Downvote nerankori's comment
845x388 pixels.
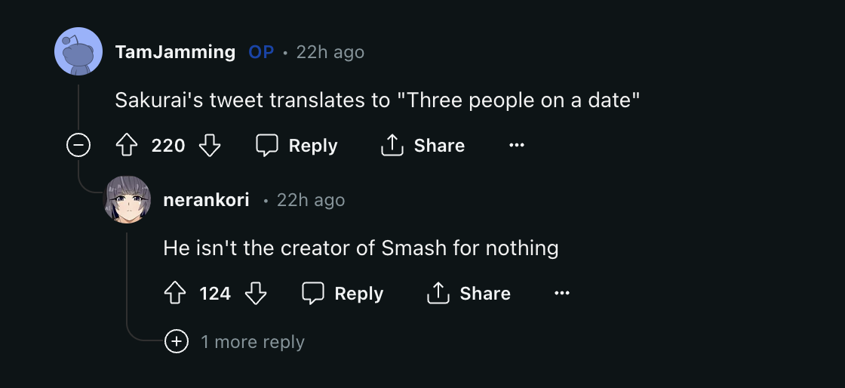[x=257, y=294]
